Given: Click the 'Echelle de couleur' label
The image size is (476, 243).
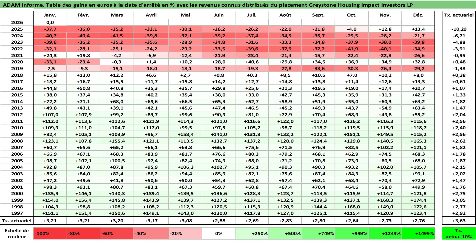Looking at the screenshot, I should (x=17, y=233).
